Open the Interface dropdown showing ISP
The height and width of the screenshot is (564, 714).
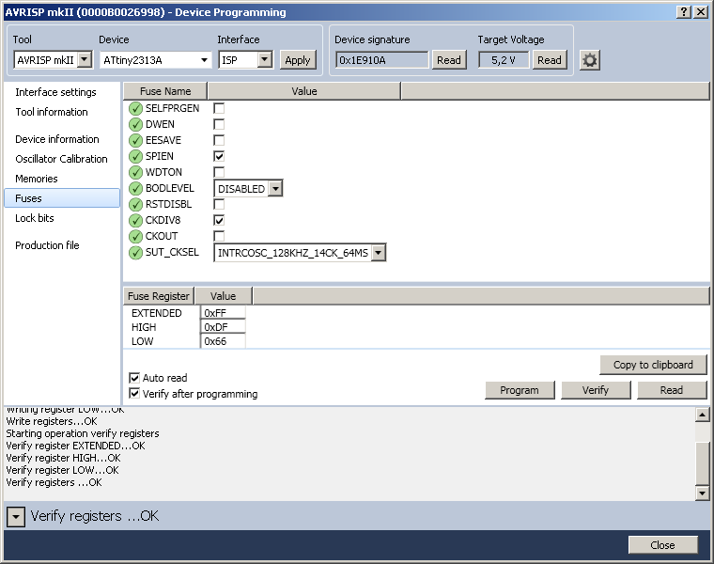(246, 59)
